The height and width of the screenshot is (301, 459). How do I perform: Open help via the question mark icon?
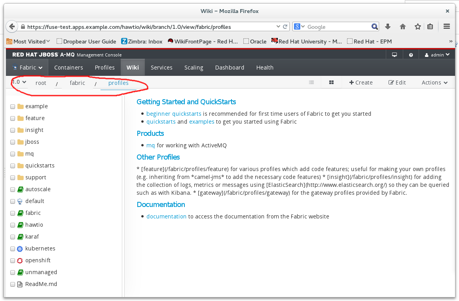[411, 55]
